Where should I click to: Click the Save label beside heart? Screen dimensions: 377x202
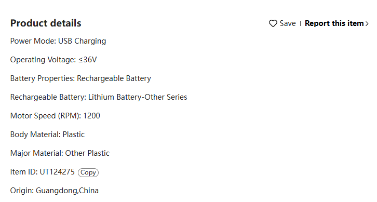tap(288, 23)
